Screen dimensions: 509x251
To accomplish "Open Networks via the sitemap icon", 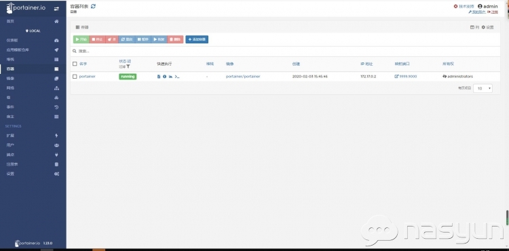I will point(56,88).
